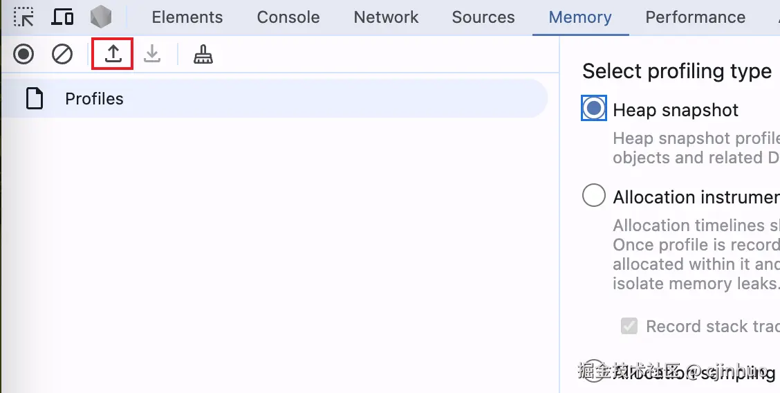Start recording with the record button
The height and width of the screenshot is (393, 780).
click(x=24, y=54)
